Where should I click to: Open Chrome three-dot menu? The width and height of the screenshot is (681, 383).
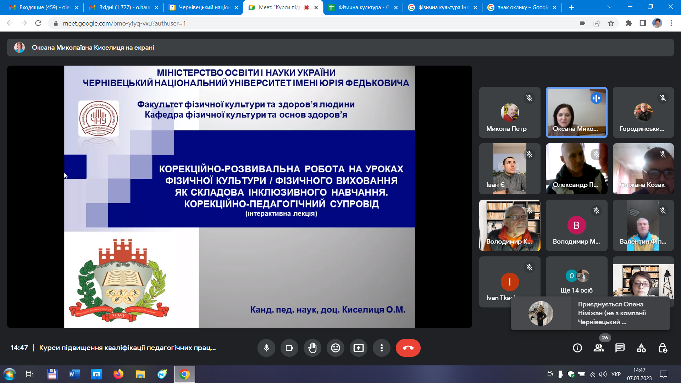671,23
